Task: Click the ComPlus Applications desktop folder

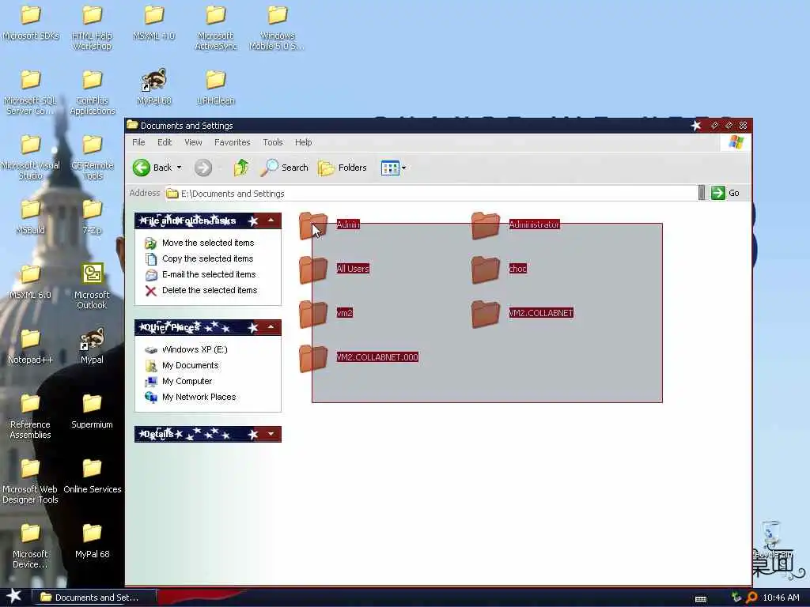Action: click(92, 80)
